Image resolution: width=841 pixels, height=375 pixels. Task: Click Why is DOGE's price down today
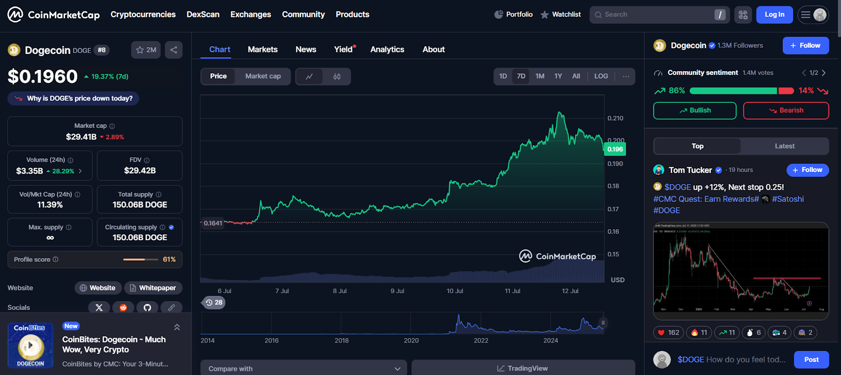(x=73, y=99)
